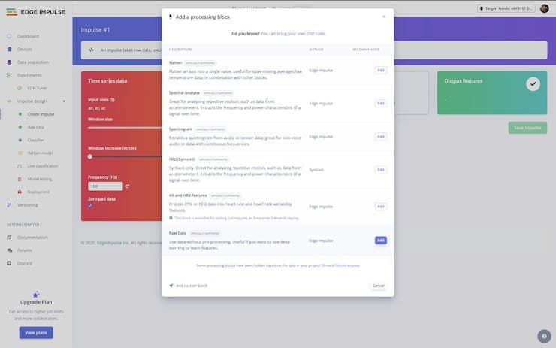Click the Flatten block title

(x=175, y=63)
